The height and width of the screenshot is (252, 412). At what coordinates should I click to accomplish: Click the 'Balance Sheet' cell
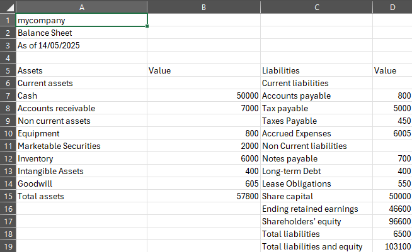pos(82,33)
